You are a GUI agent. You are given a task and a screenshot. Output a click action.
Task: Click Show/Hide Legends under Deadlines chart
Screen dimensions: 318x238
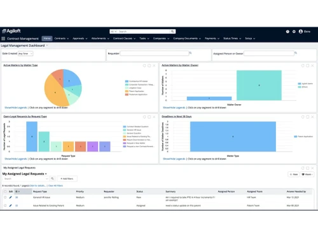pos(174,159)
